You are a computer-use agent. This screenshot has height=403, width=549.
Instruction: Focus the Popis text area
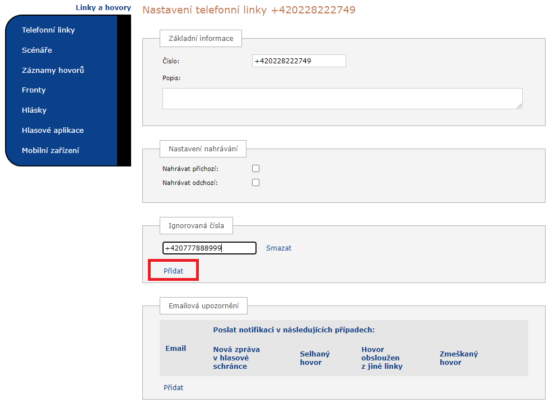pos(342,98)
